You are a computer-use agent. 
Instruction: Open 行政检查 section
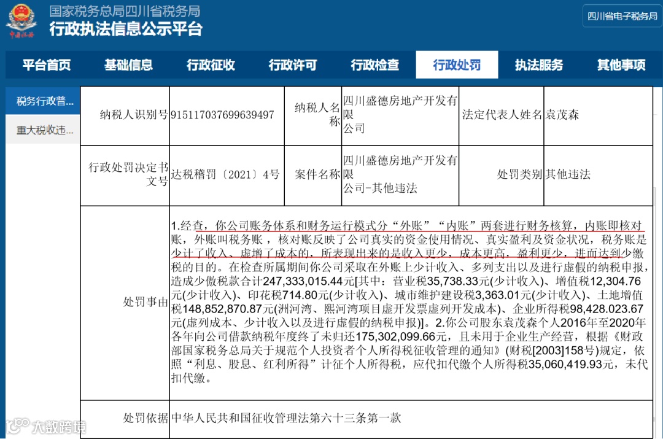(374, 64)
